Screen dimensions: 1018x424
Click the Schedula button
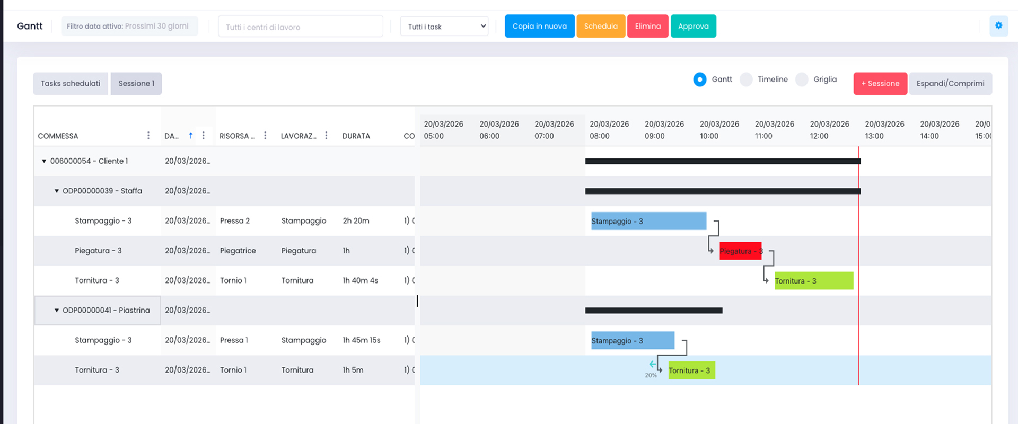[x=601, y=26]
